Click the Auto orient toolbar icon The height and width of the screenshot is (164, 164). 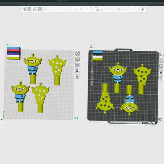[35, 9]
